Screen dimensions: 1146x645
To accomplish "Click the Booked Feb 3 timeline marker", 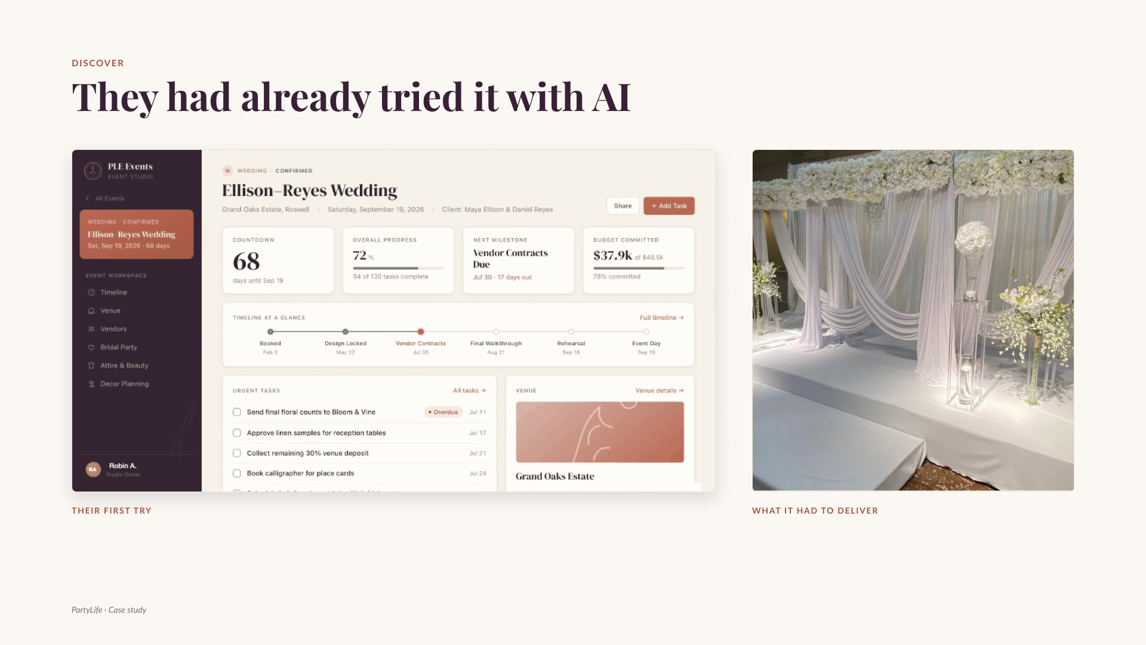I will point(270,331).
